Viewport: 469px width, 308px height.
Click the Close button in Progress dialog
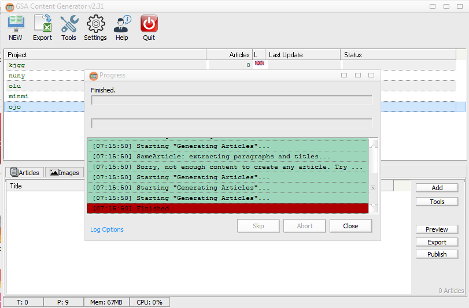pyautogui.click(x=350, y=226)
